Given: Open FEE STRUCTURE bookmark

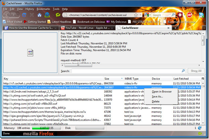Looking at the screenshot, I should [x=145, y=22].
